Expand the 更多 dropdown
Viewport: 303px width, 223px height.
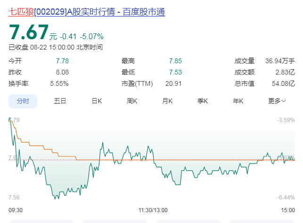[x=277, y=101]
